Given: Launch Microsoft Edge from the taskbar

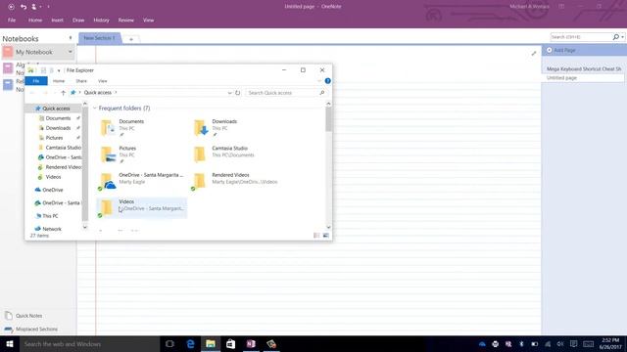Looking at the screenshot, I should pos(190,343).
